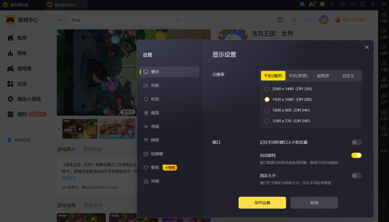Click 取消 to discard settings
This screenshot has width=389, height=222.
pos(314,203)
